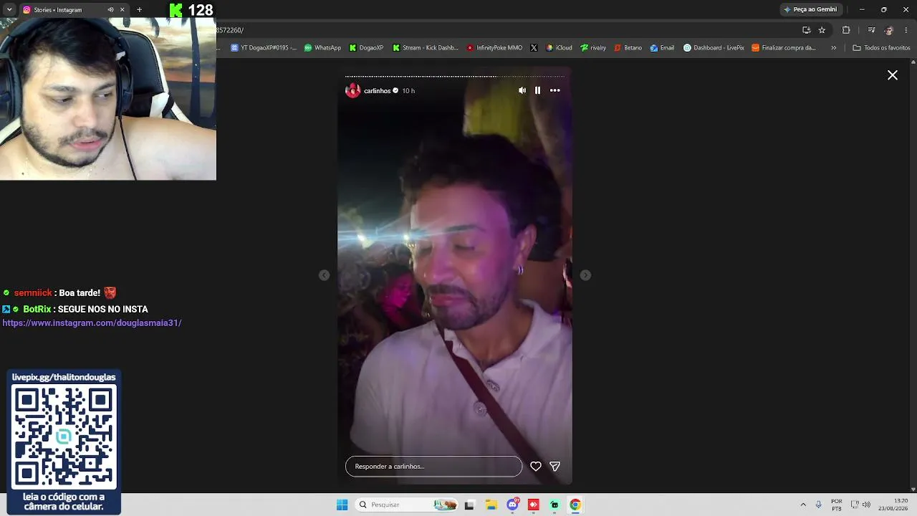917x516 pixels.
Task: Click the microphone icon in system tray
Action: pos(818,505)
